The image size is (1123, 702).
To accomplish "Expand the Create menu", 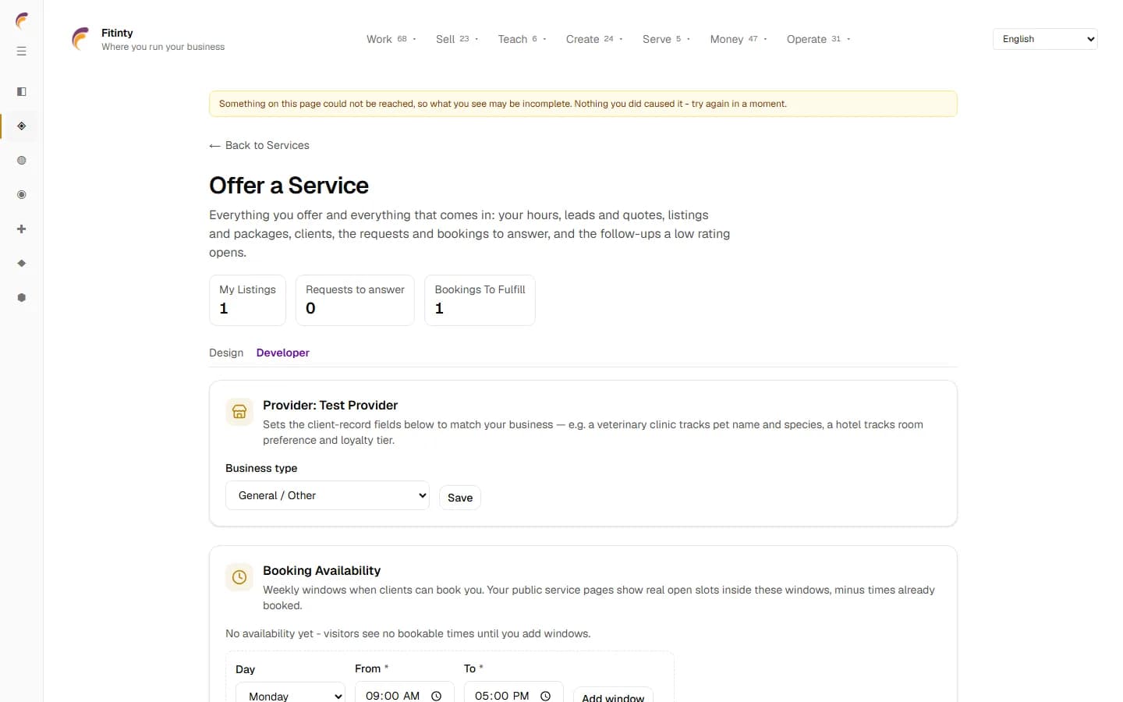I will (x=594, y=39).
